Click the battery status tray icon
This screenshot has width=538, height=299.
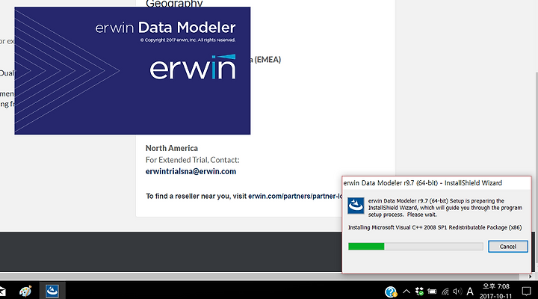coord(432,292)
